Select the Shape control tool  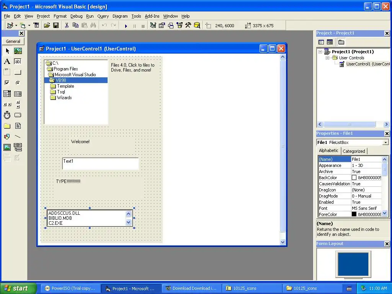7,137
